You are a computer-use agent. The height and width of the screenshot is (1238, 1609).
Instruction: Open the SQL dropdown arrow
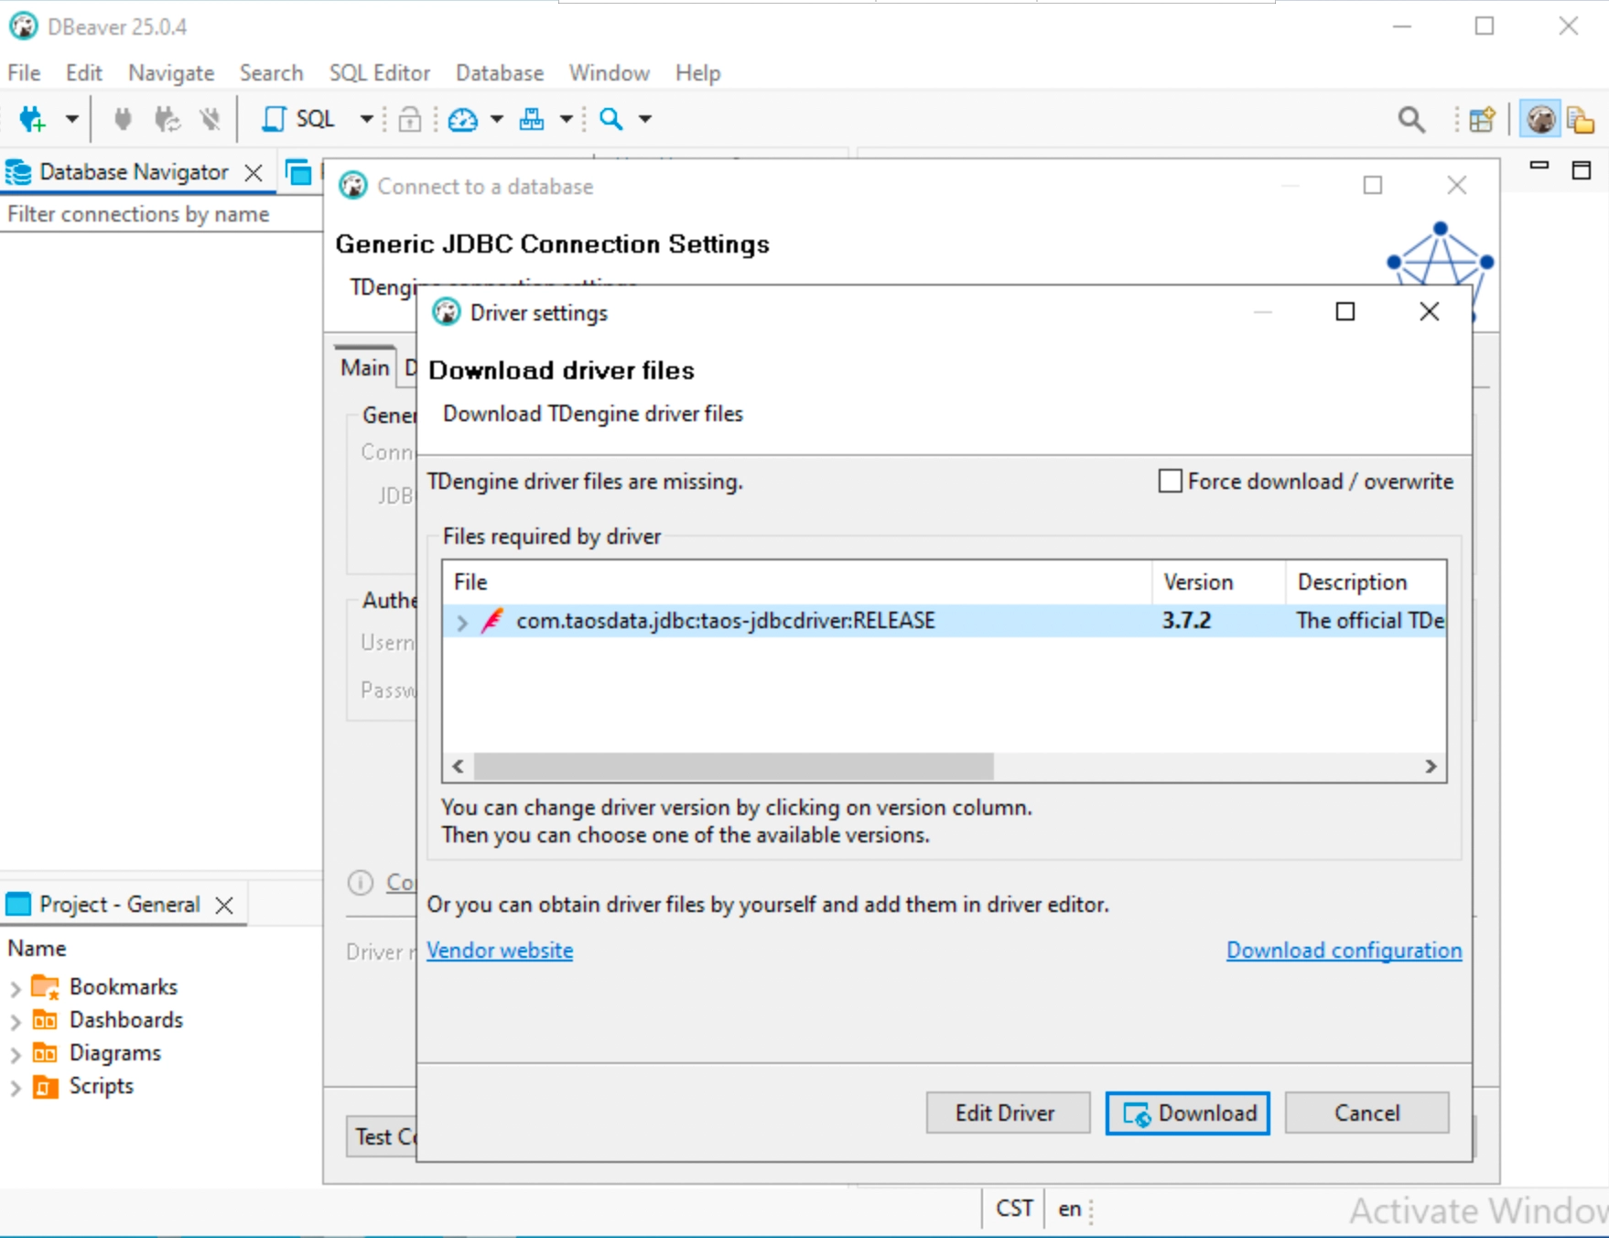[x=366, y=119]
